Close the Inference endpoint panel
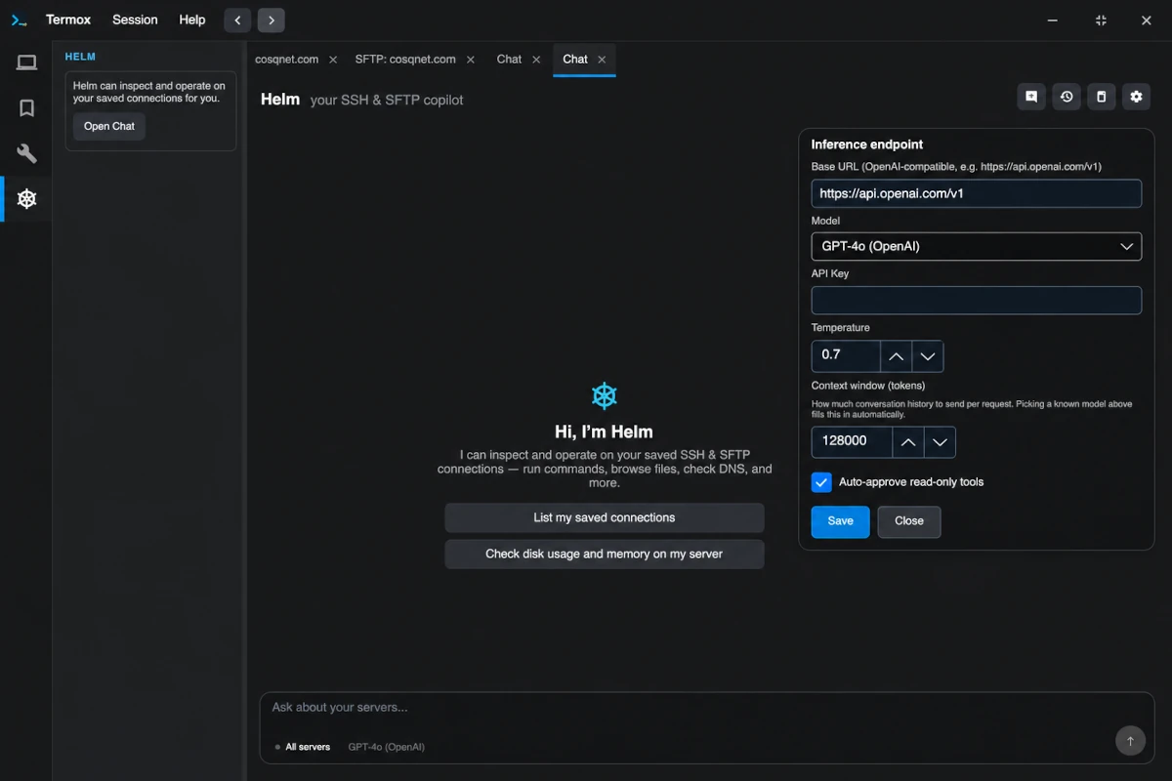This screenshot has width=1172, height=781. pyautogui.click(x=909, y=521)
